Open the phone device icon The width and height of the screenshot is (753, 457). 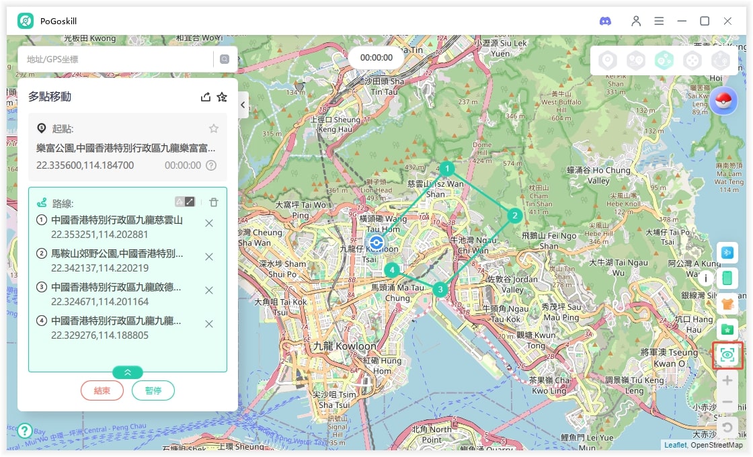coord(727,278)
